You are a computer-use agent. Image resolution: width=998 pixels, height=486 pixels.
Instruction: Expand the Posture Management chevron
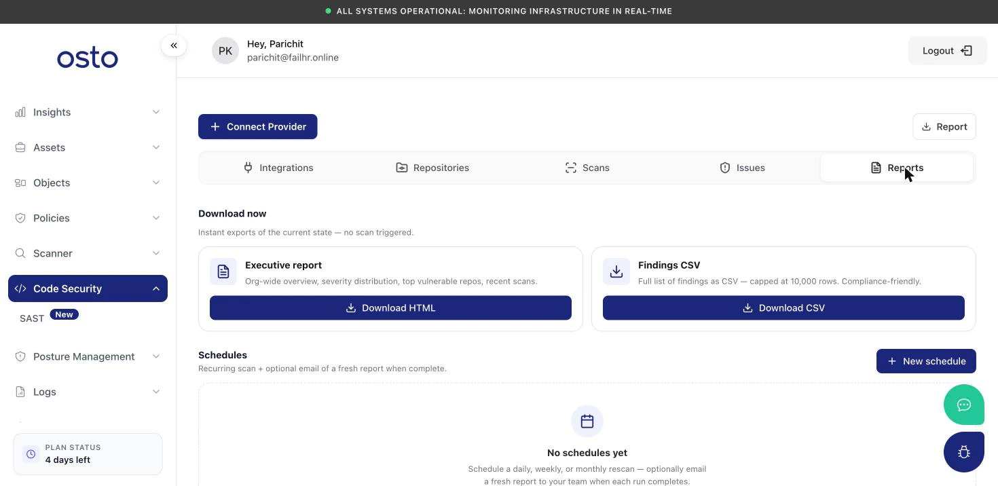pos(156,356)
